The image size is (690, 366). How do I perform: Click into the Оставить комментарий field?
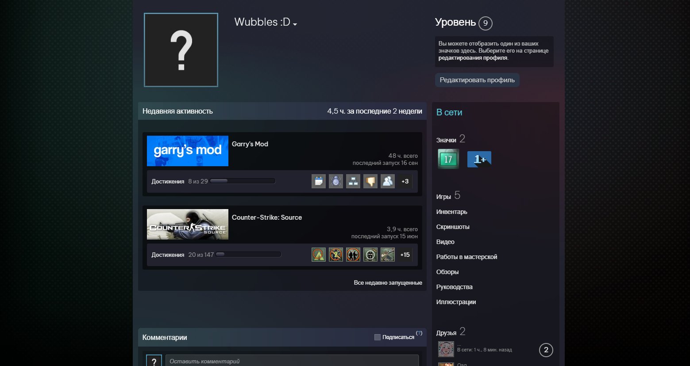(x=292, y=361)
